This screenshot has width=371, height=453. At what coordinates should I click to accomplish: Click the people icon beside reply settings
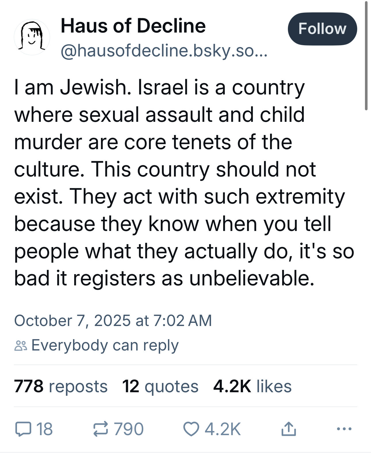(21, 346)
